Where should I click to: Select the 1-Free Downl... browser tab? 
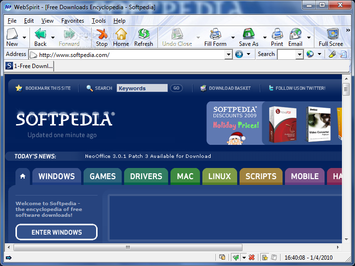29,66
